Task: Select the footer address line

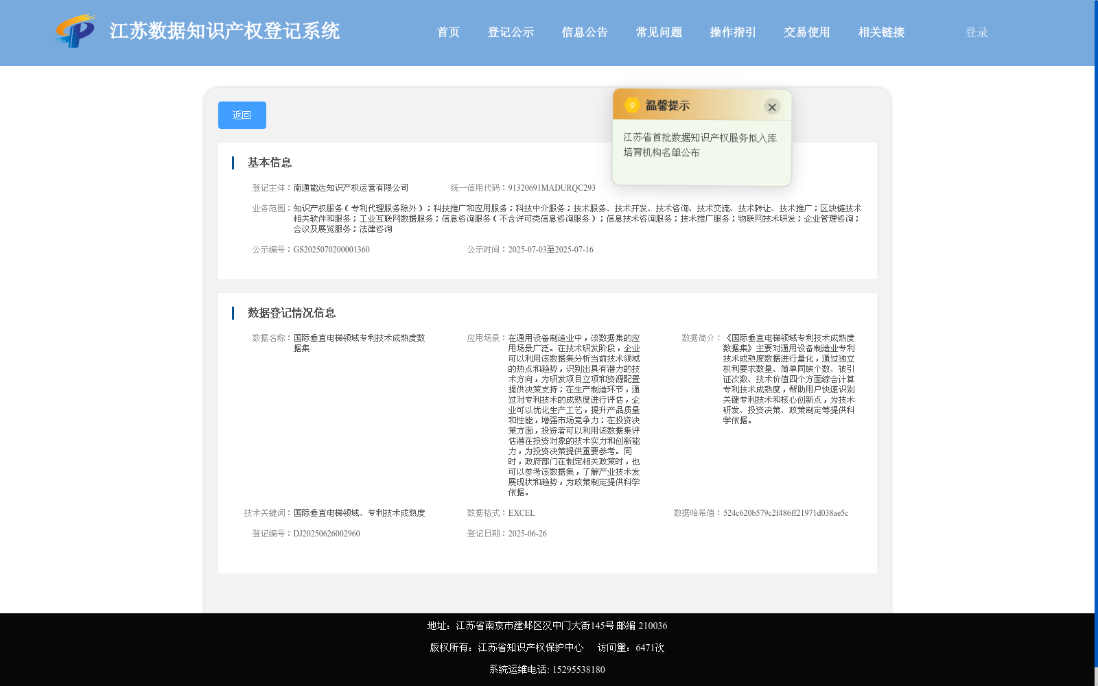Action: click(x=547, y=626)
